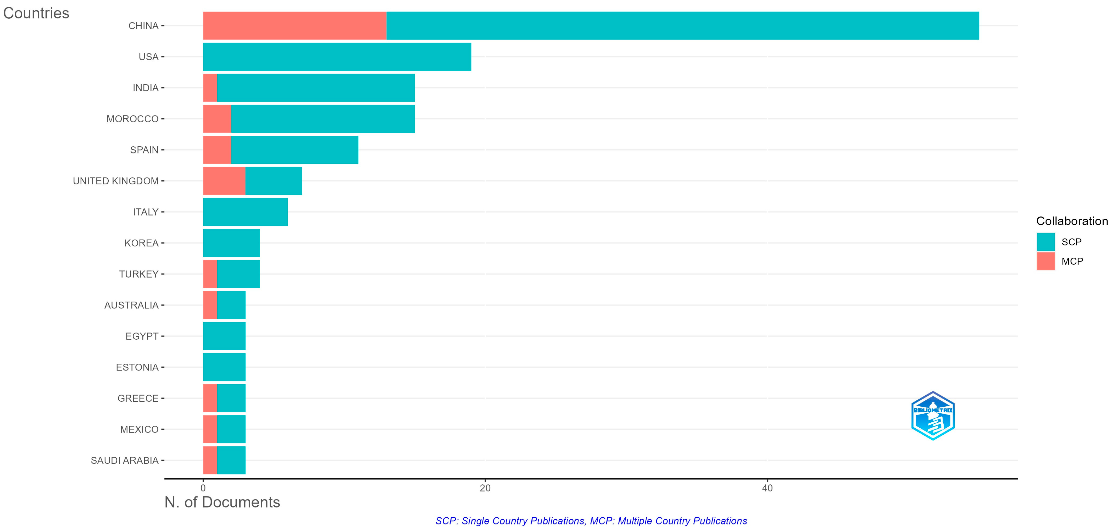Click the MCP red legend swatch

tap(1045, 261)
